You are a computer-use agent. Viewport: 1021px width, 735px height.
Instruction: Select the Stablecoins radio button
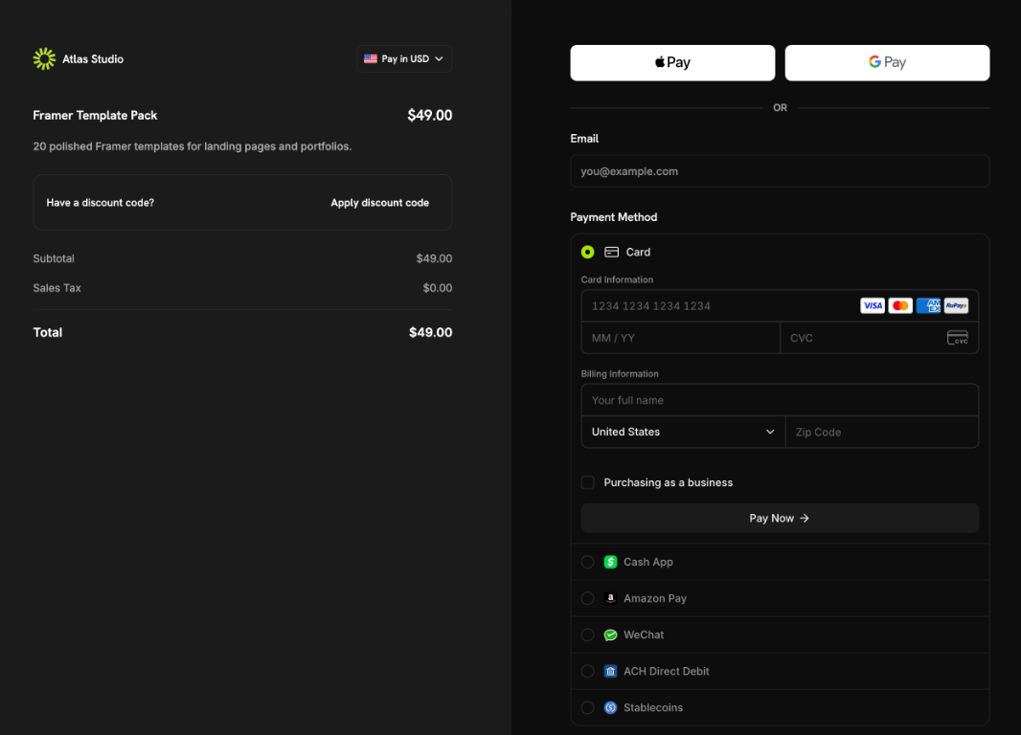tap(587, 707)
